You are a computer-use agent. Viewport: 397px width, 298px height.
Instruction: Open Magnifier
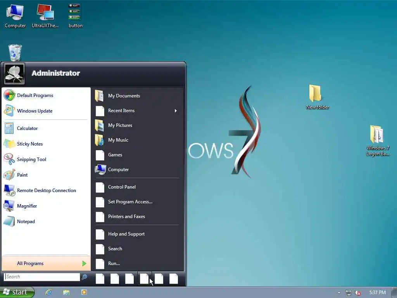[46, 206]
